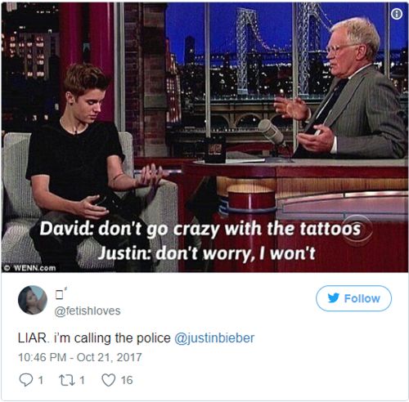Click the display name emoji placeholder
This screenshot has width=409, height=402.
61,293
